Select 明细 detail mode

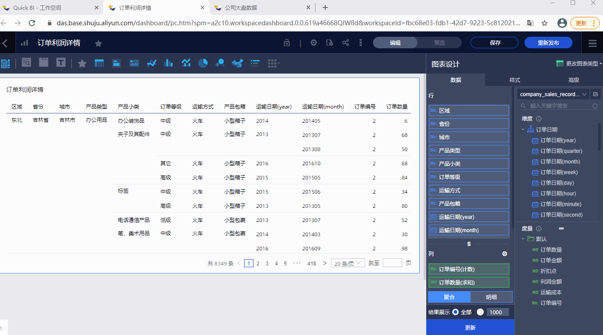coord(491,297)
